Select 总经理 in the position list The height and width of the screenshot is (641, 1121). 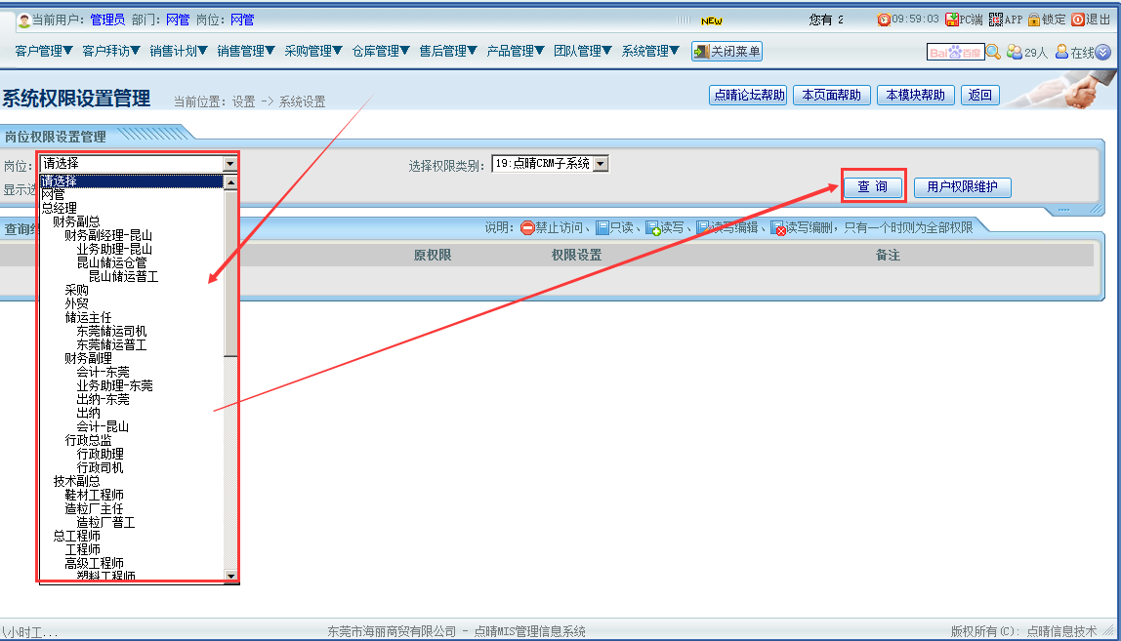pyautogui.click(x=60, y=208)
